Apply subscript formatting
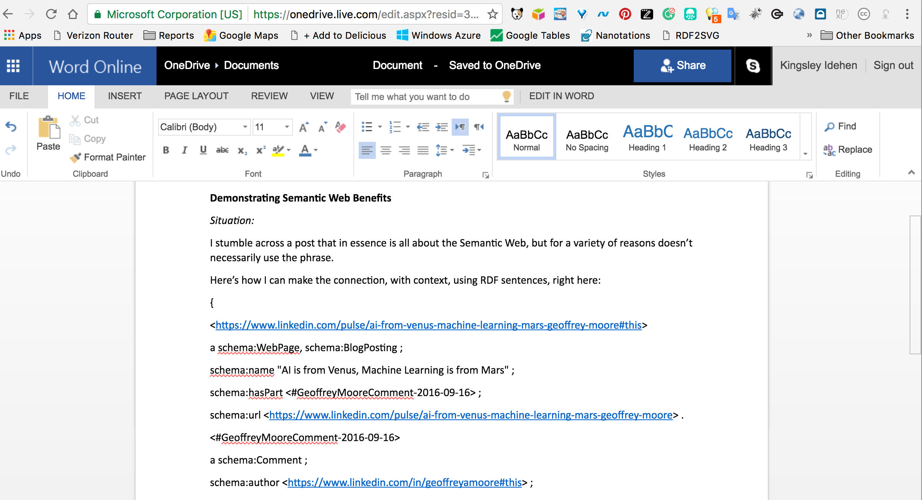The width and height of the screenshot is (922, 500). [x=242, y=150]
